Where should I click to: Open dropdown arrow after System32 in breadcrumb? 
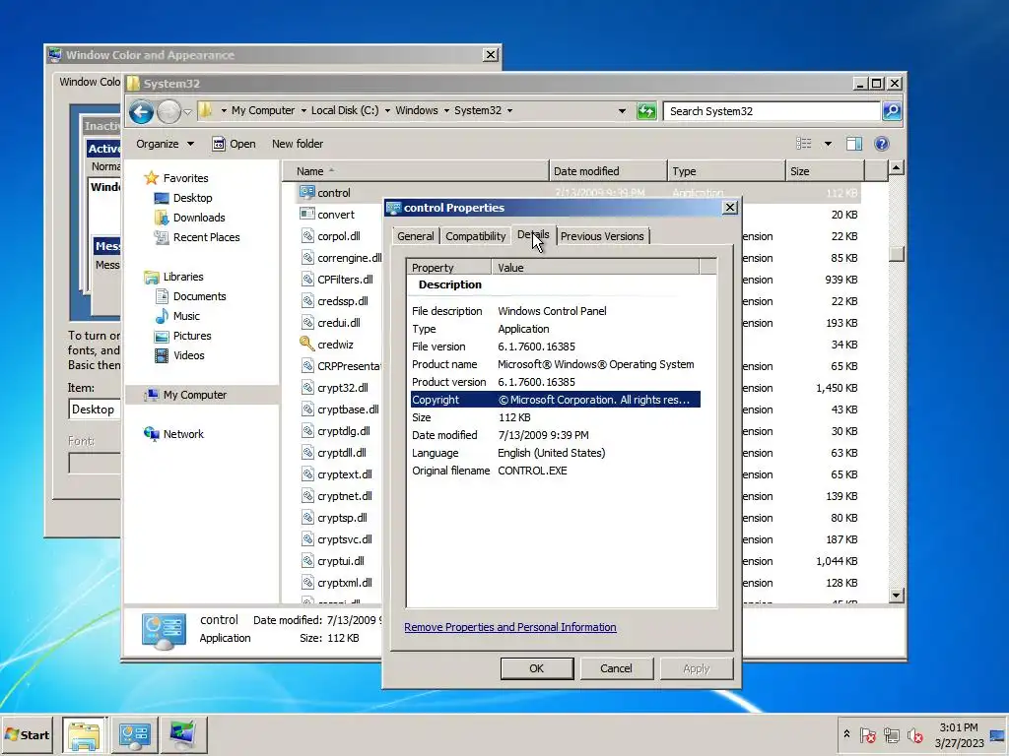click(509, 111)
